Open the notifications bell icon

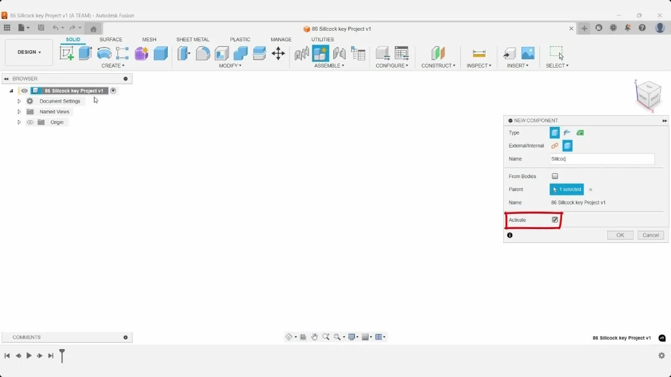628,28
